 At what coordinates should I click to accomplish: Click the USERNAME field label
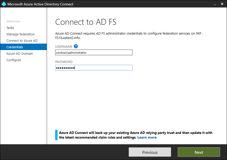click(64, 46)
